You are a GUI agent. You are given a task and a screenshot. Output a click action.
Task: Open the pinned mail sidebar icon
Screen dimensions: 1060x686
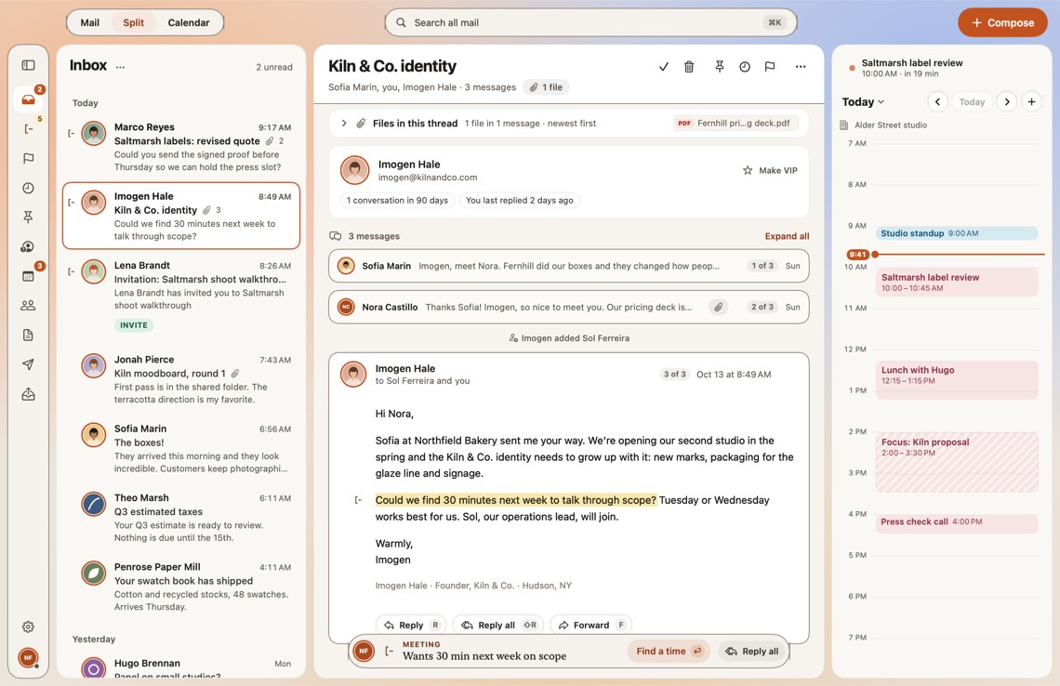(x=29, y=217)
